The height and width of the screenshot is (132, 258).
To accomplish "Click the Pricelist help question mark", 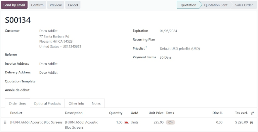I will (x=146, y=47).
